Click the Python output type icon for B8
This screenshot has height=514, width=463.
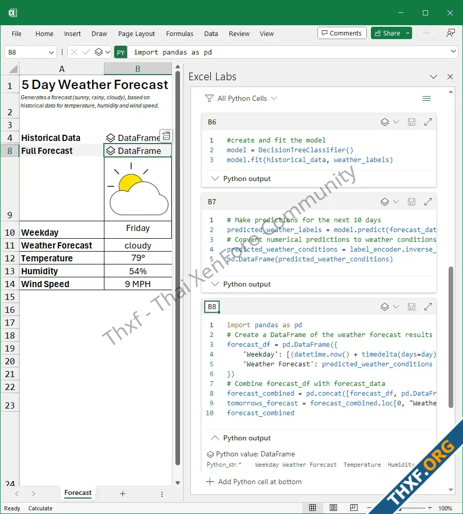point(384,307)
